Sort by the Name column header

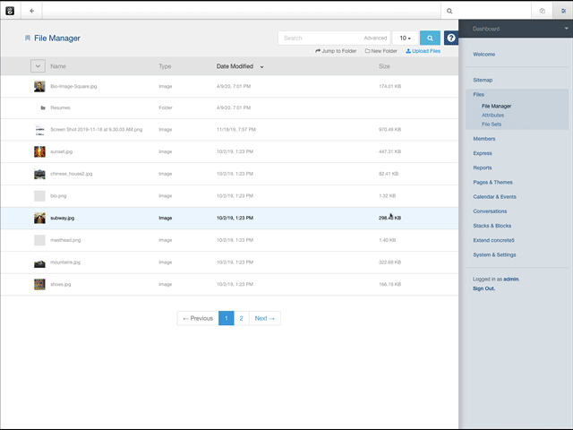pos(58,66)
